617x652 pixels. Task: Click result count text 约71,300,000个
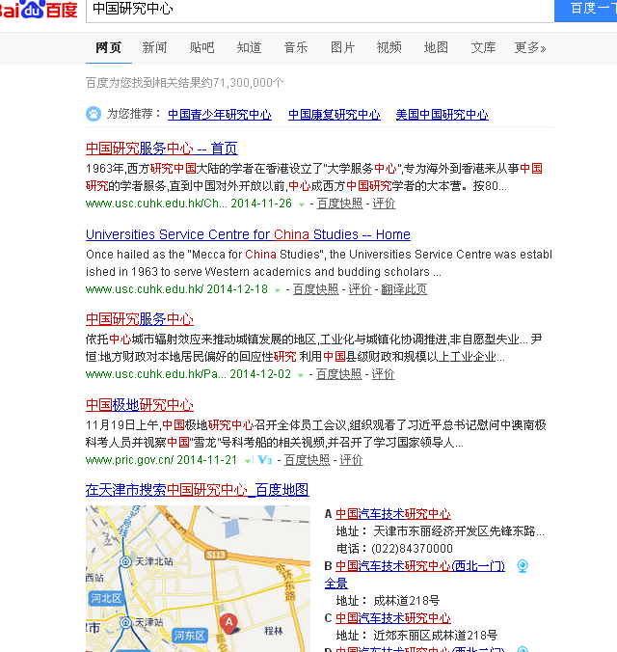pyautogui.click(x=242, y=83)
